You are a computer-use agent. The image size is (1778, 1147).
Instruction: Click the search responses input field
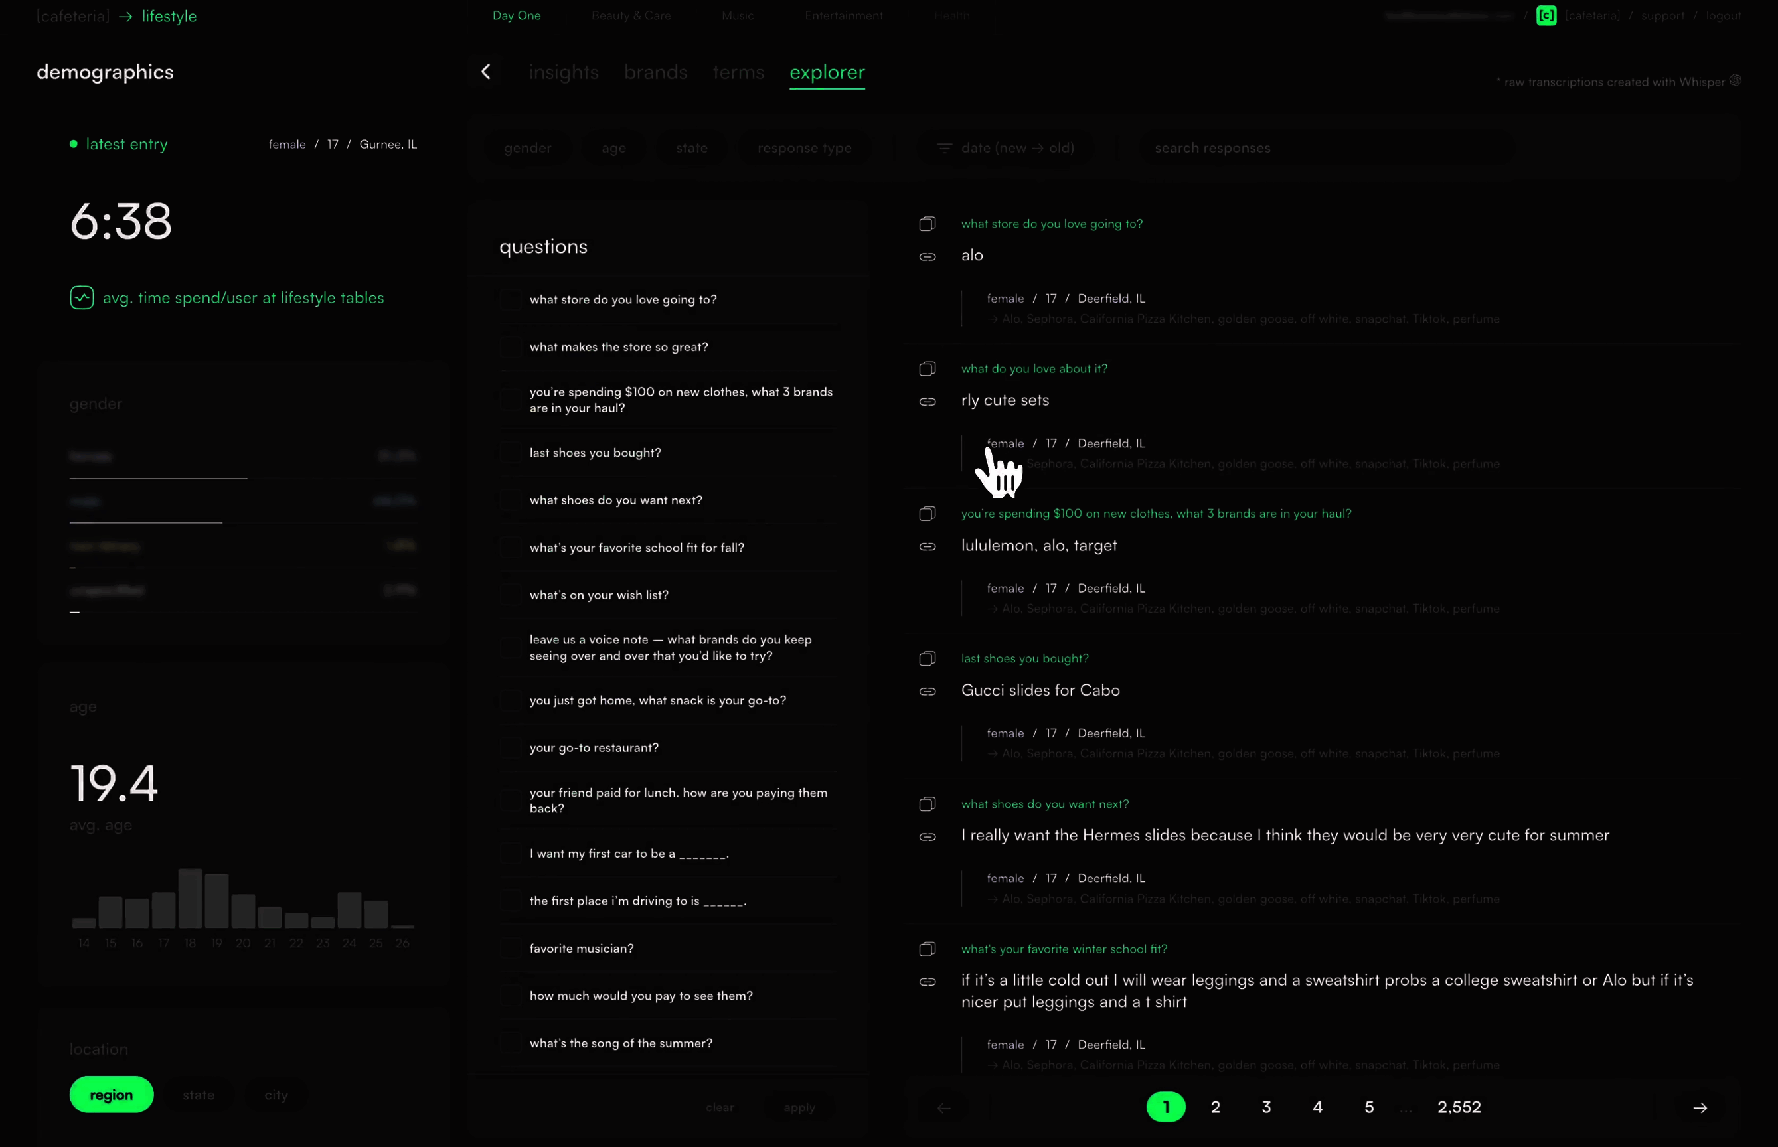coord(1326,148)
